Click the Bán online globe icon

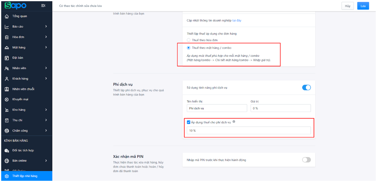tap(7, 161)
